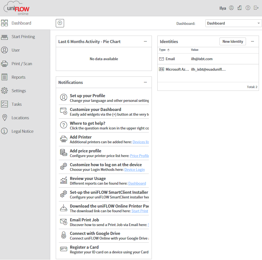This screenshot has width=262, height=260.
Task: Click Set up your Profile heading
Action: 88,95
